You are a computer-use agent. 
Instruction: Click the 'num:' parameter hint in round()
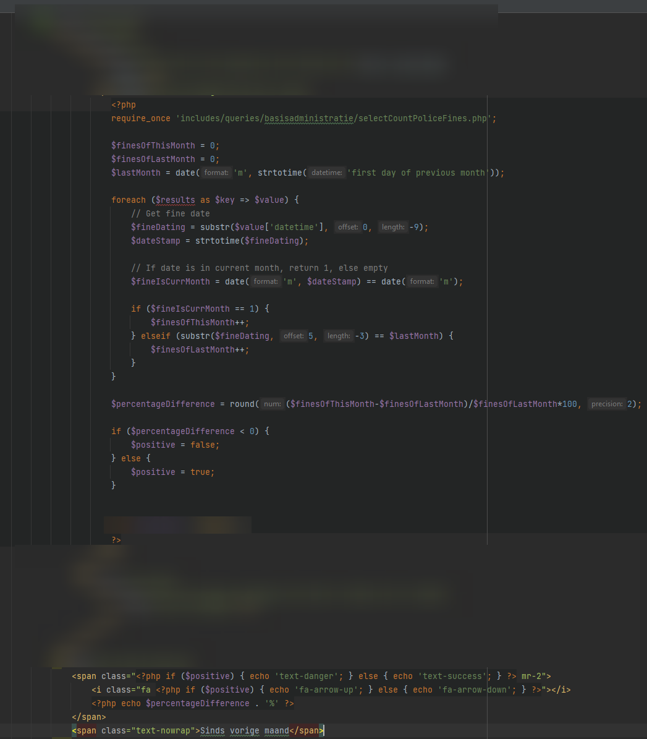(x=272, y=404)
